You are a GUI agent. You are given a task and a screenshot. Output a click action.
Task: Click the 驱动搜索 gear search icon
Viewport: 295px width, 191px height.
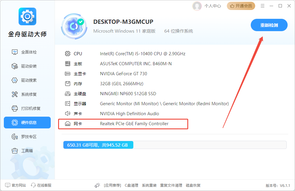[15, 80]
